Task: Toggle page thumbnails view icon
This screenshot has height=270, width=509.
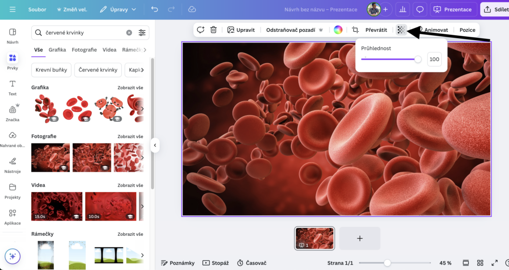Action: pyautogui.click(x=465, y=263)
